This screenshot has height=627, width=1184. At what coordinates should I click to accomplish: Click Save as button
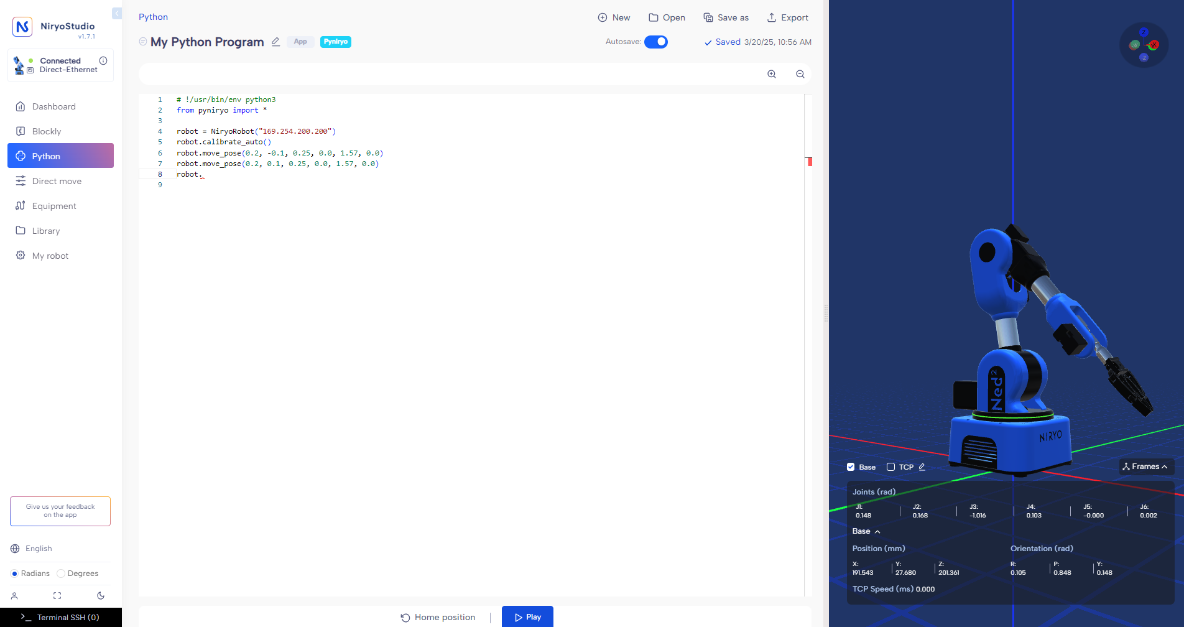point(726,17)
